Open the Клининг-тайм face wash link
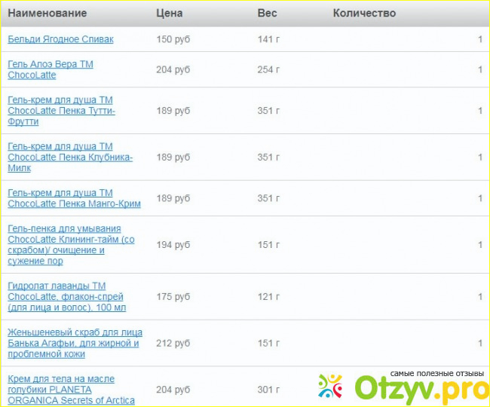Screen dimensions: 490x407 pyautogui.click(x=70, y=245)
